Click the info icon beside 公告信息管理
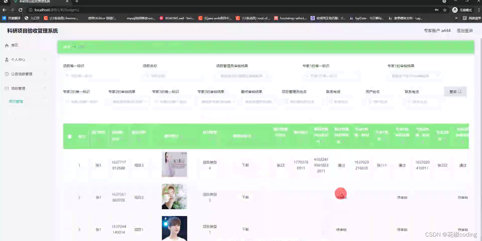This screenshot has width=482, height=241. click(6, 74)
